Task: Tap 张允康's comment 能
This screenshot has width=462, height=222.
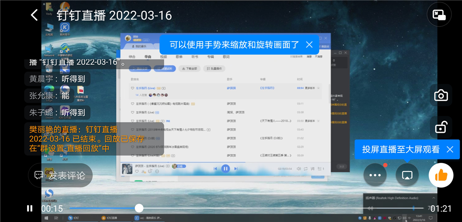Action: 49,95
